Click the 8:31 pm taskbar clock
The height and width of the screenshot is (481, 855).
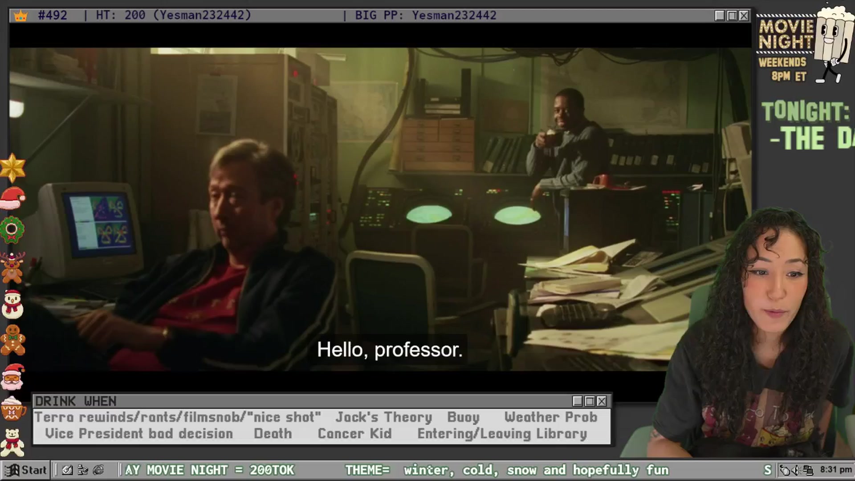(836, 469)
